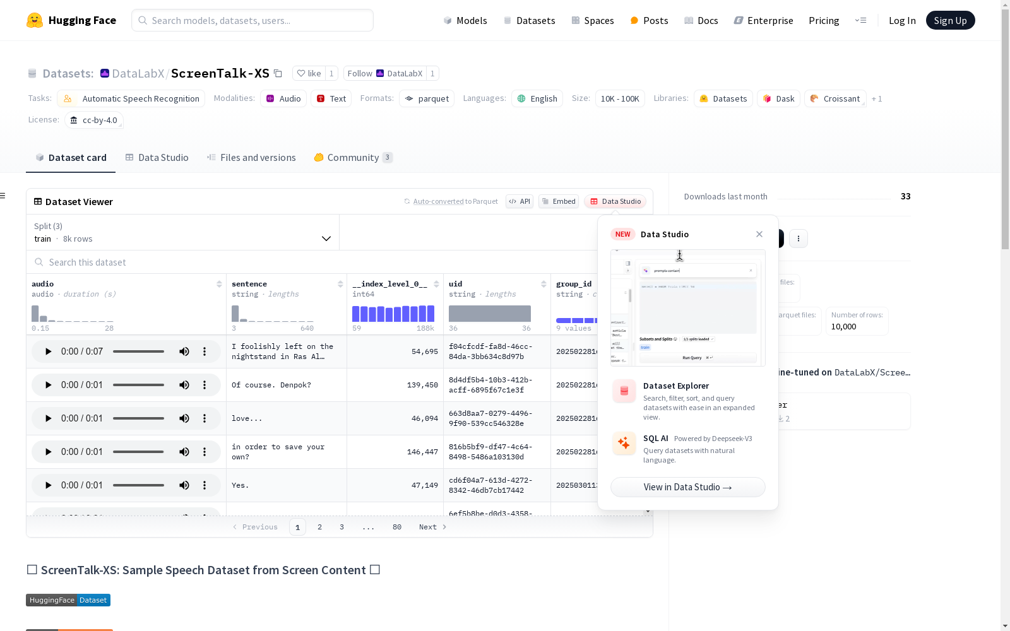Focus the Search this dataset field
The height and width of the screenshot is (631, 1010).
point(312,262)
